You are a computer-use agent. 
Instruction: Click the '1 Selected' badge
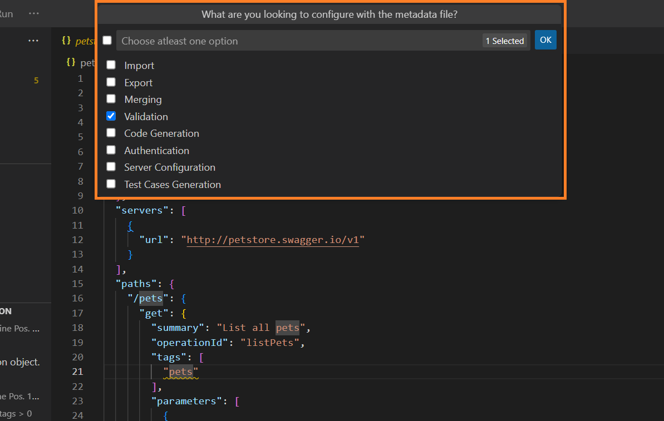[x=505, y=41]
